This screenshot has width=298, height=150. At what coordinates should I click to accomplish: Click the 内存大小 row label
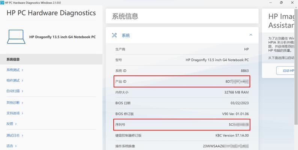[122, 93]
